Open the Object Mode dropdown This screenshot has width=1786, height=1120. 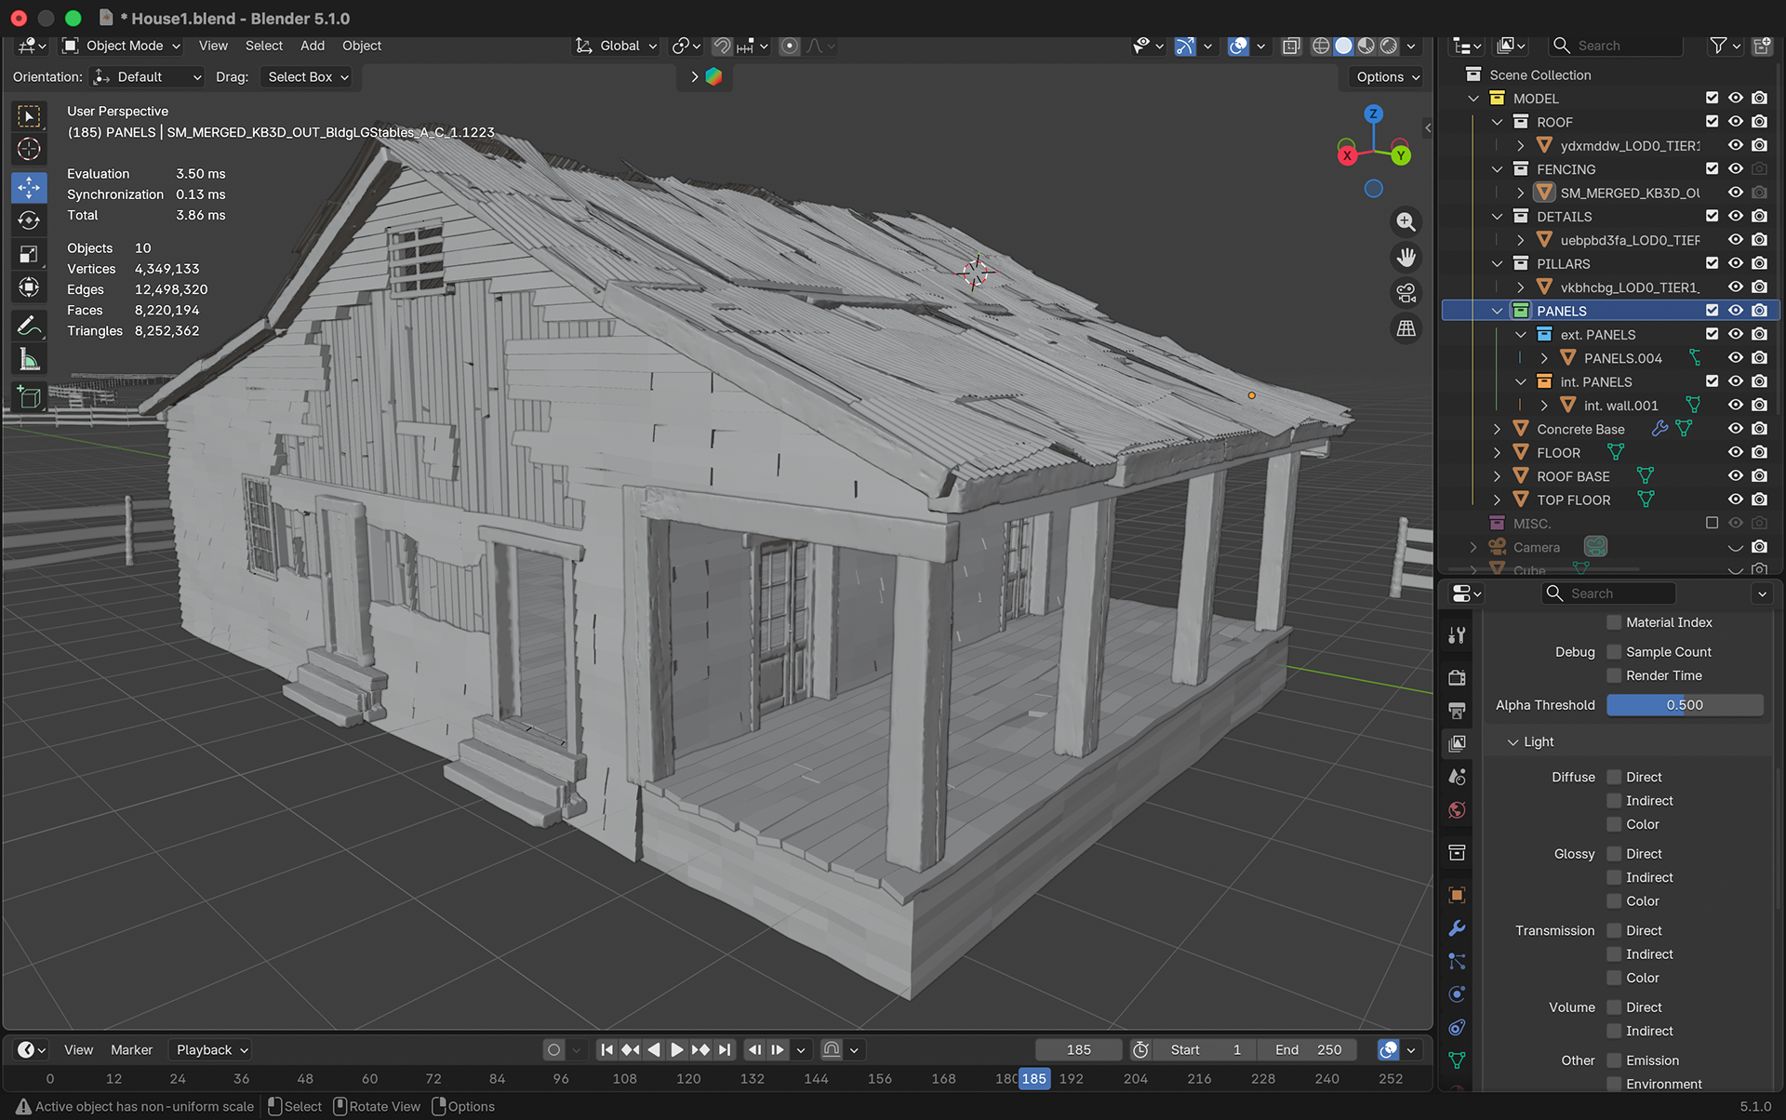122,46
